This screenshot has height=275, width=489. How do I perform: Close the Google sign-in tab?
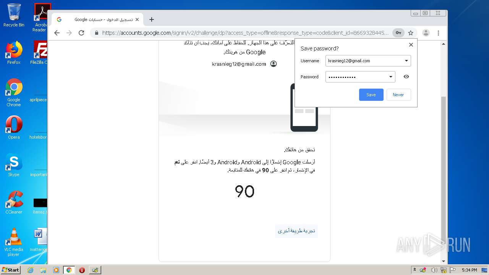(x=137, y=19)
